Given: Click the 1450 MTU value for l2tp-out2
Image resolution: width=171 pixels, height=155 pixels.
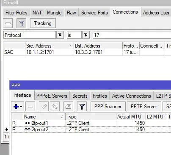Looking at the screenshot, I should (x=140, y=130).
